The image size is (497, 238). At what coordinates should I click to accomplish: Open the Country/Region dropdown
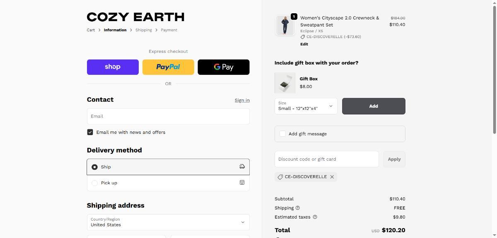click(168, 222)
